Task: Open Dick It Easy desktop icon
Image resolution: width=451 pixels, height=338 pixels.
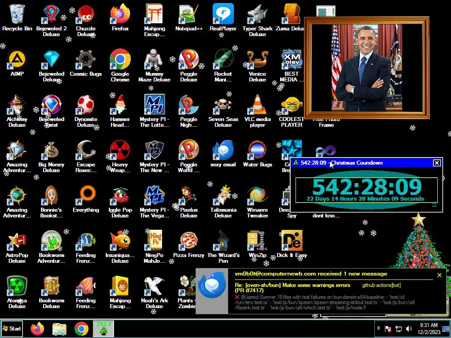Action: [x=292, y=244]
